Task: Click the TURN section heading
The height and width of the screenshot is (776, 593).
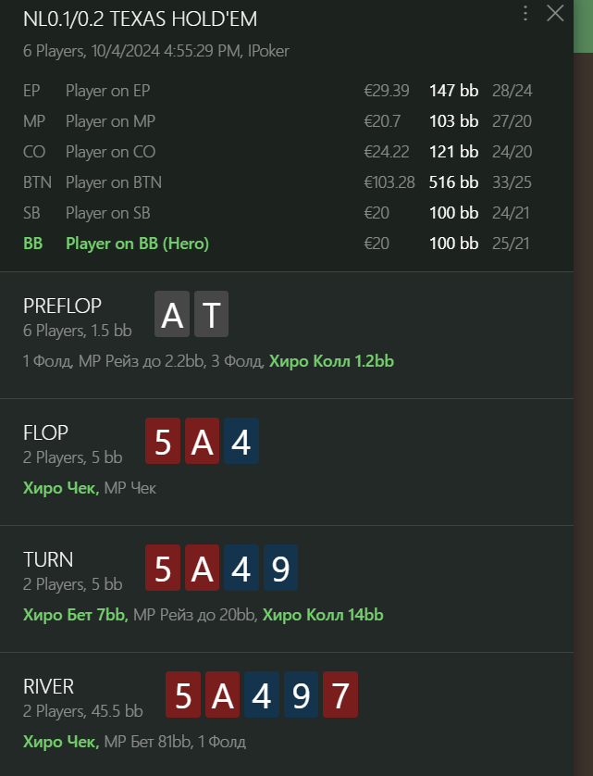Action: point(48,559)
